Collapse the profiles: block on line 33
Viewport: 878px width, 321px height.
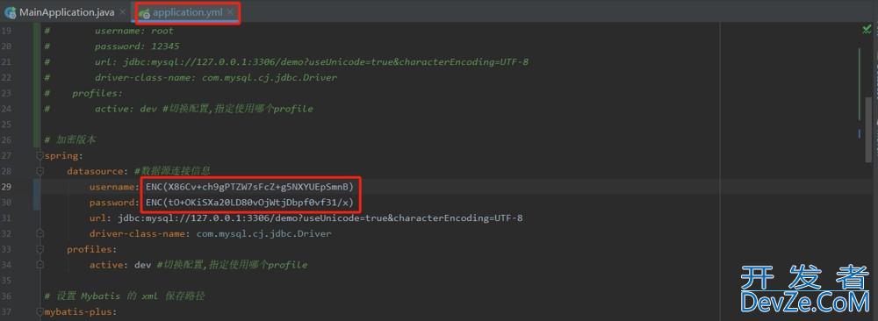(x=40, y=249)
